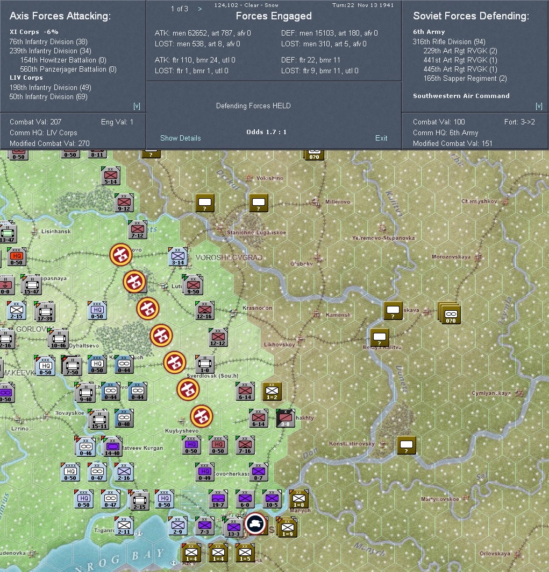Click the VOROSHILOVGRAD city label
The width and height of the screenshot is (549, 572).
(229, 257)
